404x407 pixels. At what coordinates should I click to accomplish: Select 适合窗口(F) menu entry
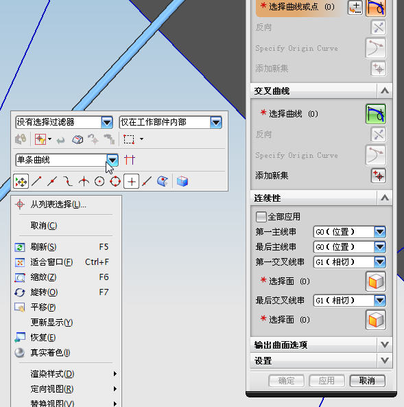[x=66, y=262]
